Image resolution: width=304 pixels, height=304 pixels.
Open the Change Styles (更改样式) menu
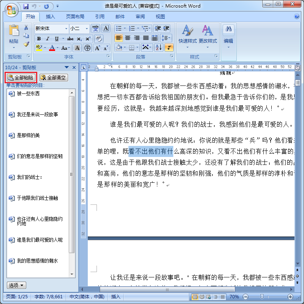[x=208, y=36]
